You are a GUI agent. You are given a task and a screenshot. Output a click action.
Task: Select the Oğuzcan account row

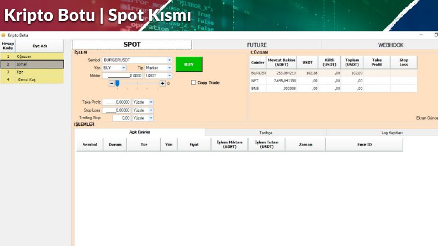pos(32,56)
